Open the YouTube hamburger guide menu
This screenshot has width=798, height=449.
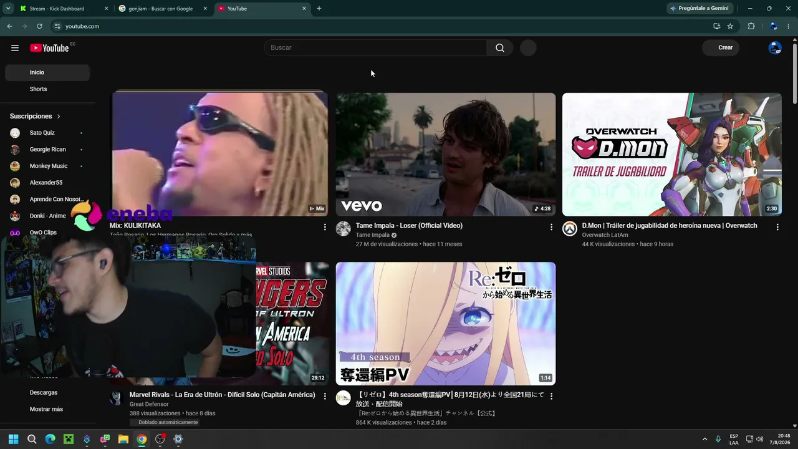[15, 48]
